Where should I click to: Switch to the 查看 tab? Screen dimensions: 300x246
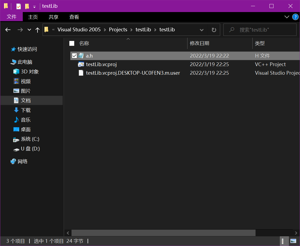click(74, 17)
